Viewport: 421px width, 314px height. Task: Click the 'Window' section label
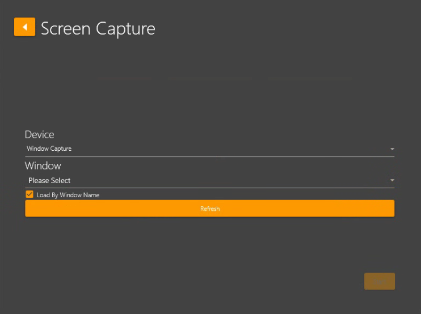tap(43, 166)
